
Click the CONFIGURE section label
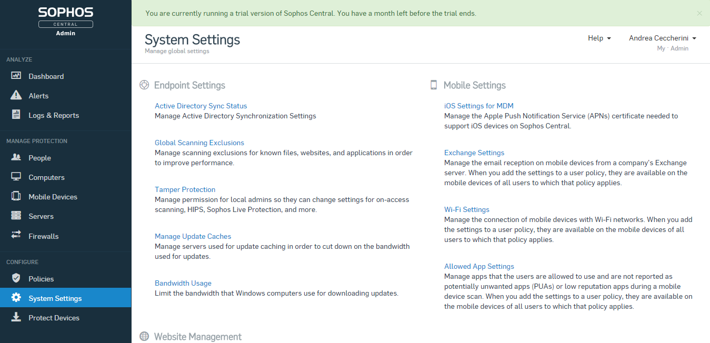22,262
